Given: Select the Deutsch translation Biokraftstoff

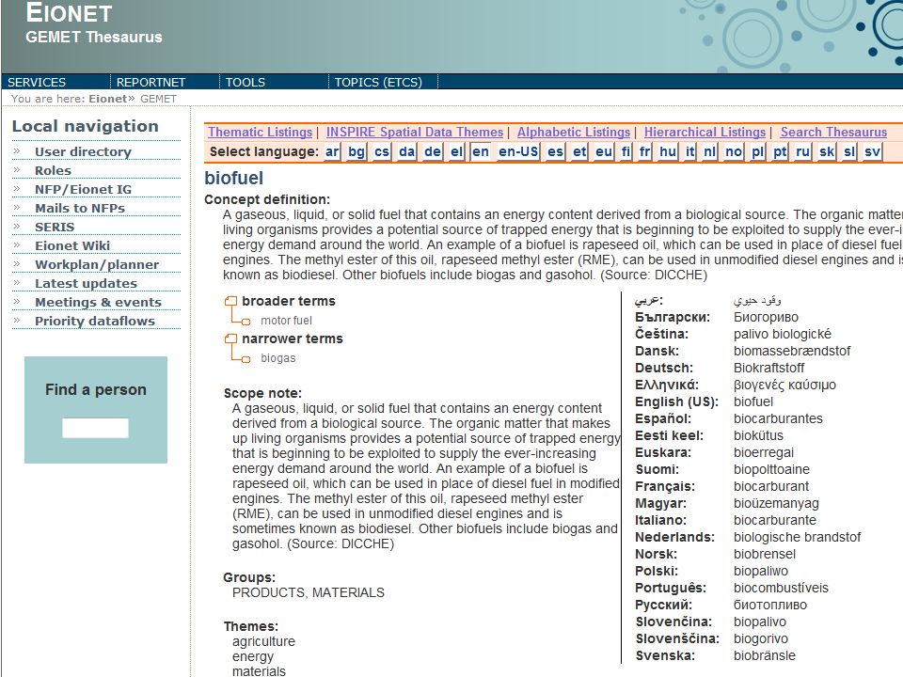Looking at the screenshot, I should (768, 368).
